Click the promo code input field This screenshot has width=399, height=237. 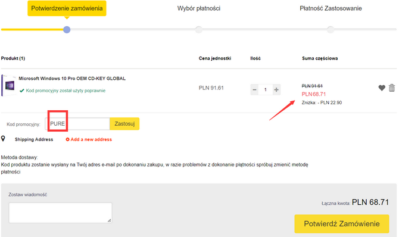click(77, 124)
